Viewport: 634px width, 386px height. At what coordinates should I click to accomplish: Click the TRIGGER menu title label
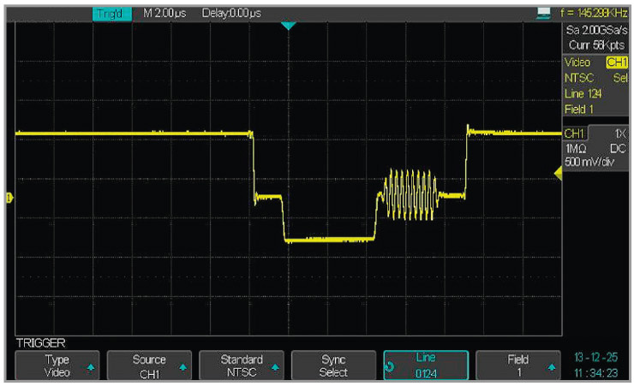tap(40, 342)
